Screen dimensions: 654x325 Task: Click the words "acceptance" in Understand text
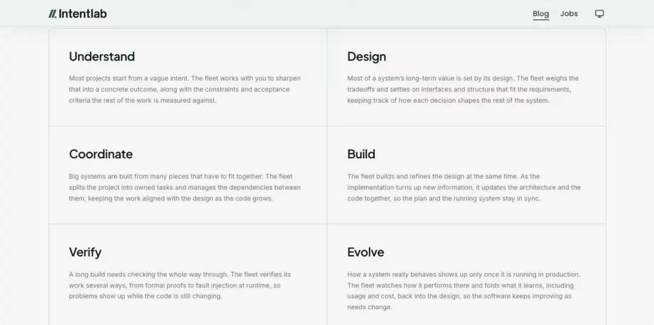click(271, 89)
